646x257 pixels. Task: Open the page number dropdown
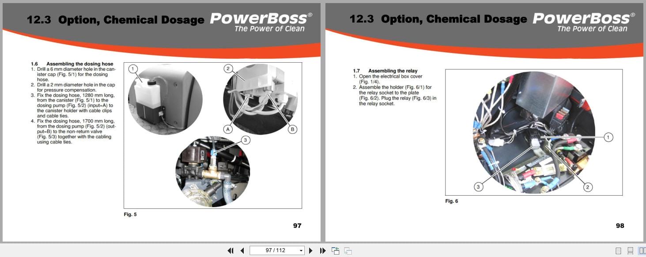pyautogui.click(x=301, y=250)
